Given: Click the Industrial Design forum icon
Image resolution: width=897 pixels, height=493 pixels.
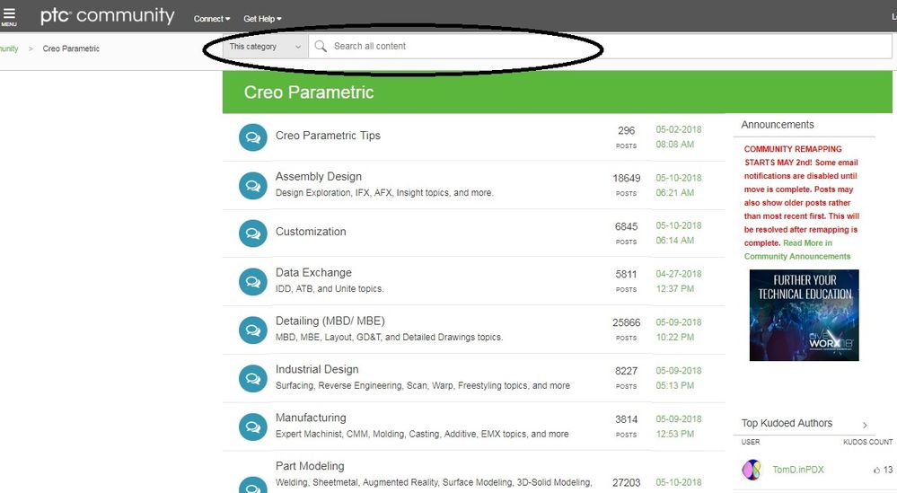Looking at the screenshot, I should coord(253,379).
